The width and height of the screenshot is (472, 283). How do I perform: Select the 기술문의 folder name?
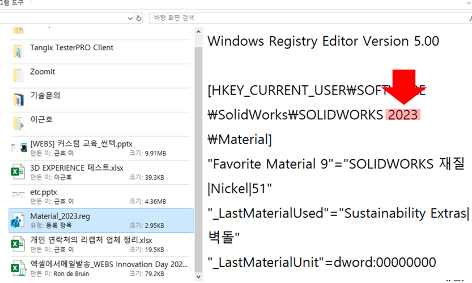[x=45, y=95]
